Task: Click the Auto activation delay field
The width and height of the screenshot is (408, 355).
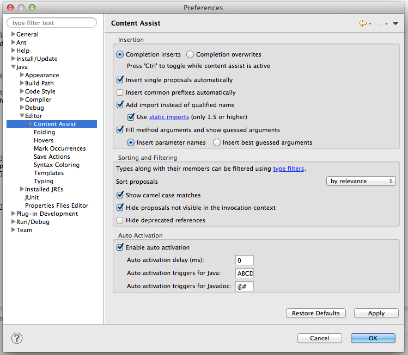Action: click(245, 260)
